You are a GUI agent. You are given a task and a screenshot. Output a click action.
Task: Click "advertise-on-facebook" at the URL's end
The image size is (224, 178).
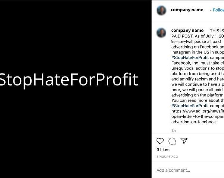193,122
